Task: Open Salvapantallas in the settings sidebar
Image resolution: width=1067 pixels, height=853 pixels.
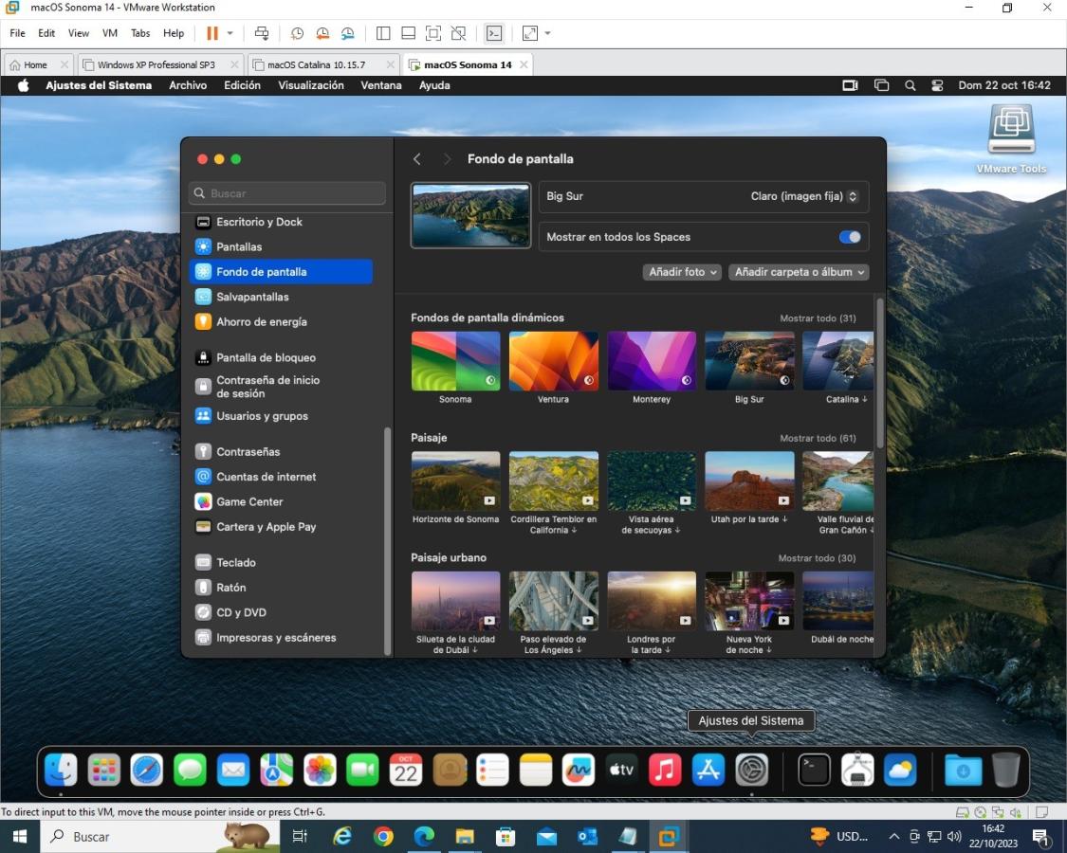Action: (x=252, y=297)
